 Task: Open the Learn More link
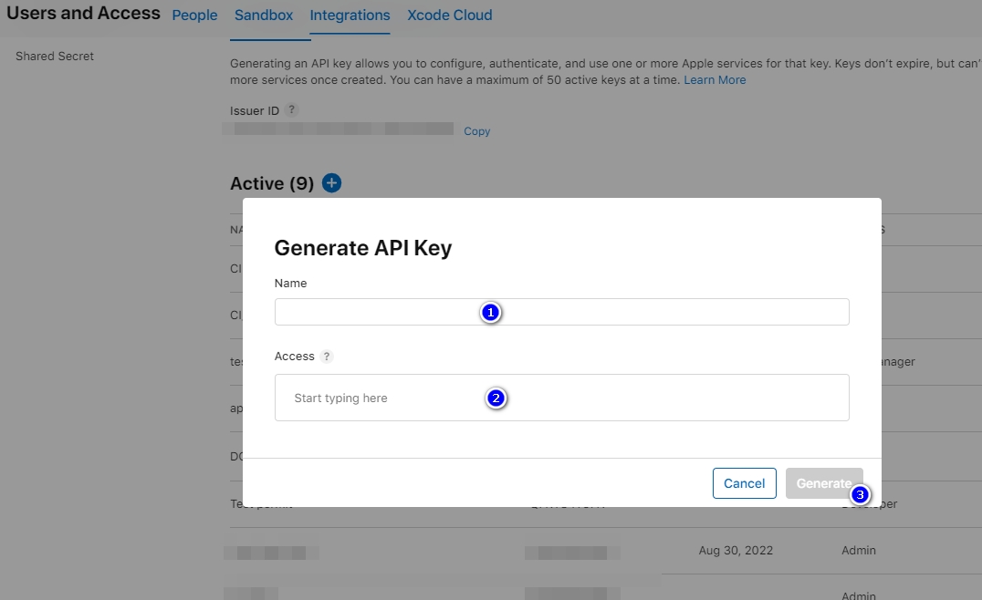715,80
